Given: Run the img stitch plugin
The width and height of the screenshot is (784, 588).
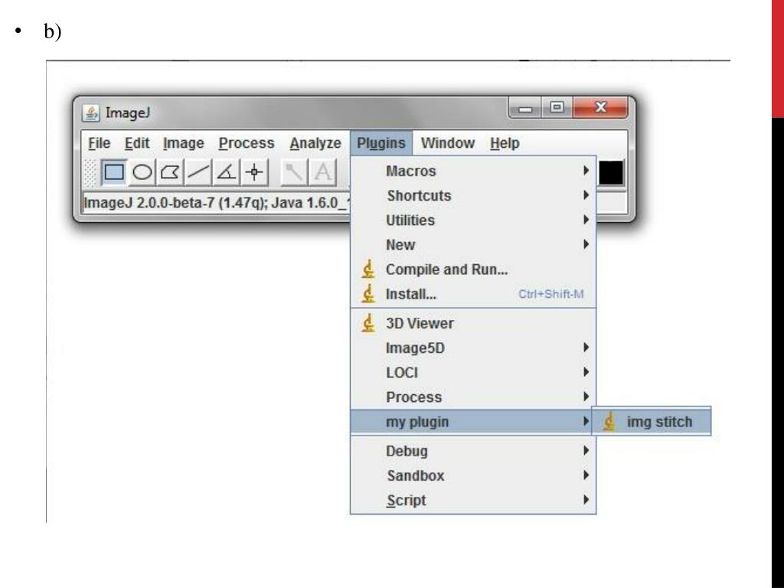Looking at the screenshot, I should click(x=651, y=422).
